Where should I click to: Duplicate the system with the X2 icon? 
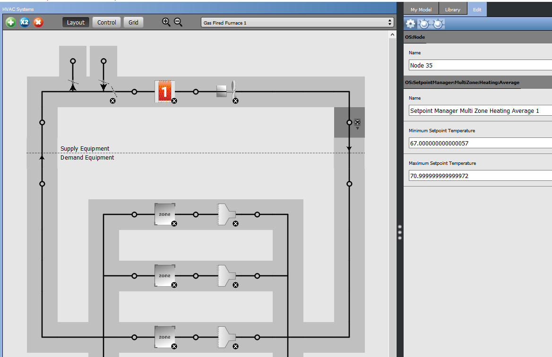coord(24,23)
